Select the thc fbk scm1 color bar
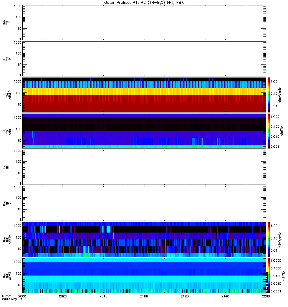This screenshot has height=307, width=288. pos(269,276)
